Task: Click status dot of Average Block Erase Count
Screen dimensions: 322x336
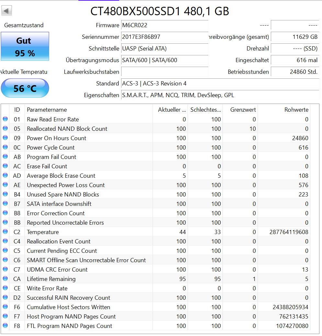Action: [6, 175]
